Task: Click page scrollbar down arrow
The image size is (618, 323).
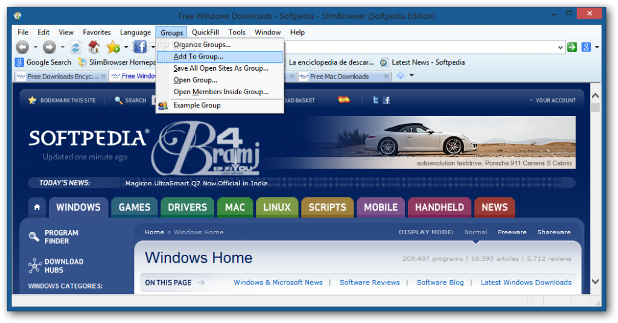Action: [595, 281]
